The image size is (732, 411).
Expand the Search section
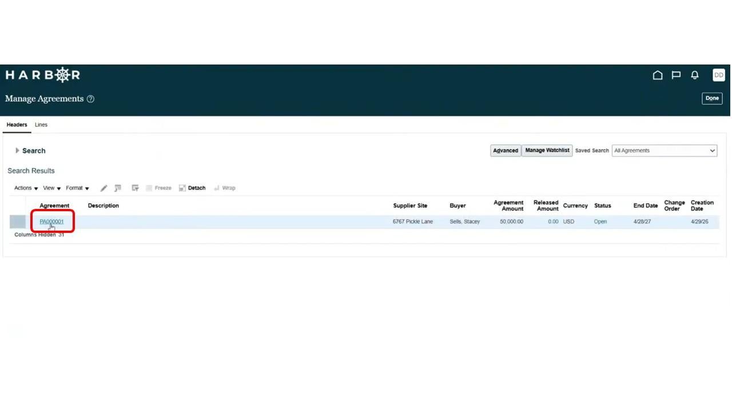[17, 151]
